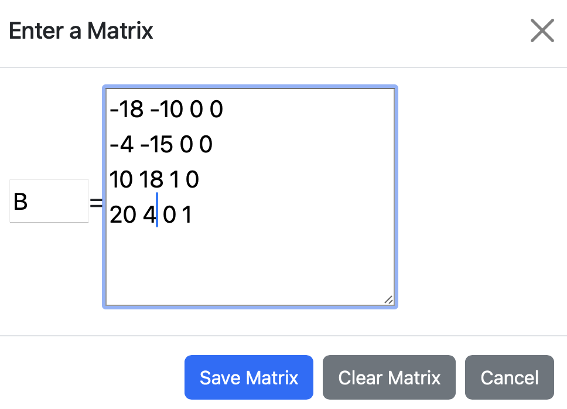Close the Enter a Matrix dialog
The width and height of the screenshot is (567, 409).
click(x=542, y=30)
